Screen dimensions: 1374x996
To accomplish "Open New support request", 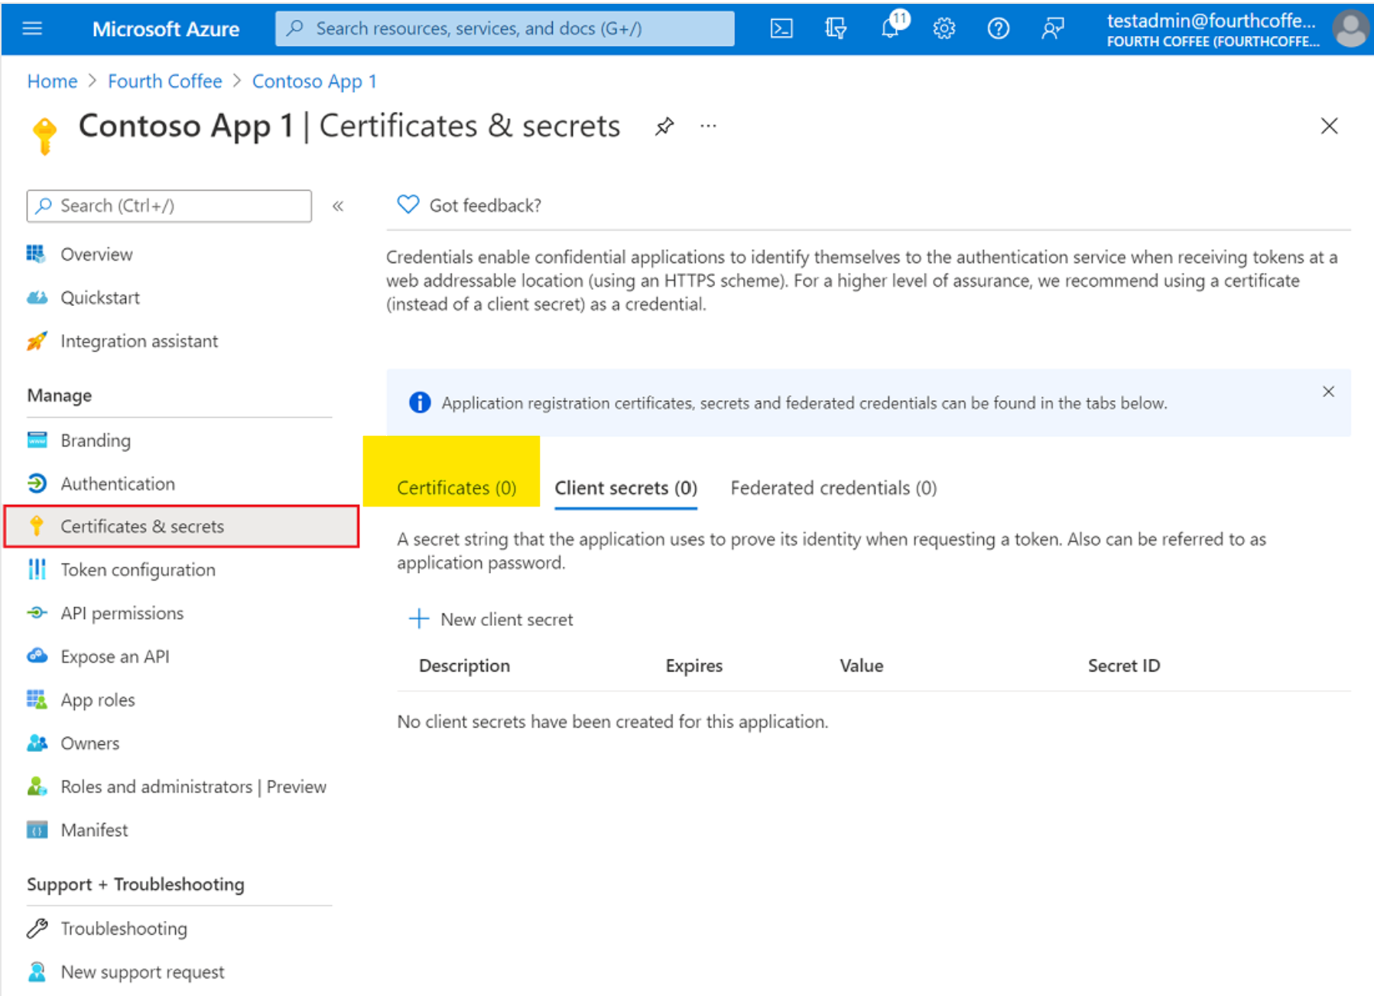I will 142,972.
